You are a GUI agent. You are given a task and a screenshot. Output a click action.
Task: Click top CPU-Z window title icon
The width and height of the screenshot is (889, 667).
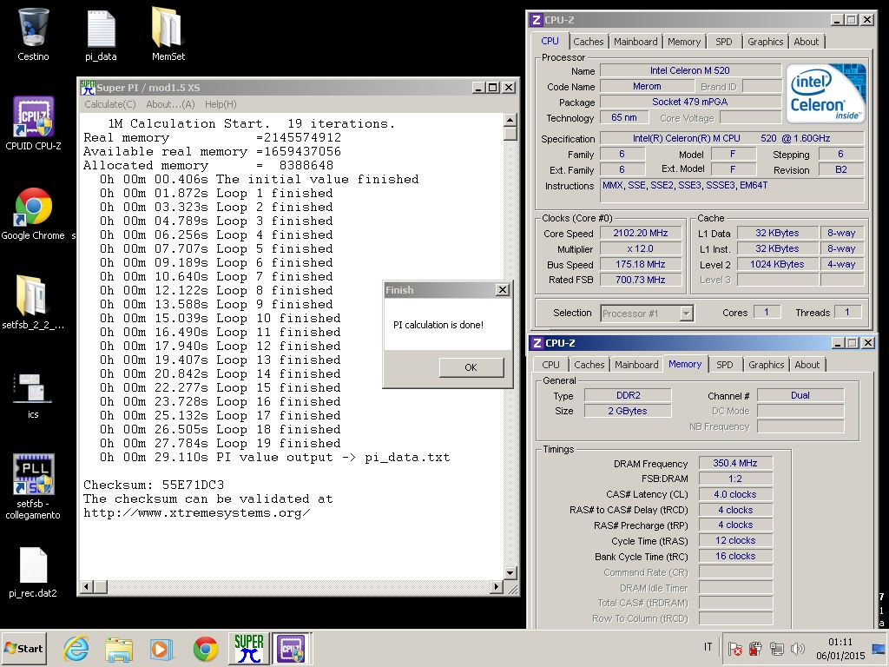click(x=537, y=20)
